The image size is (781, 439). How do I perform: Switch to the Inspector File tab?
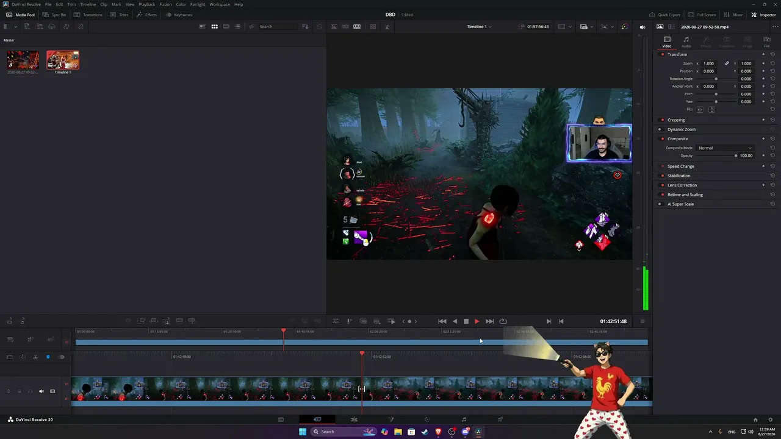pos(767,41)
